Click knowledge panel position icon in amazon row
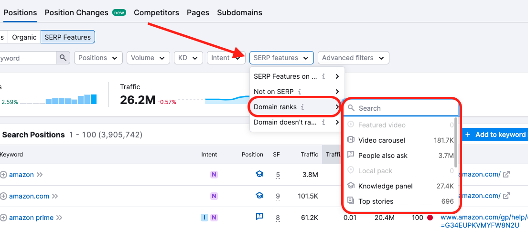 (259, 174)
